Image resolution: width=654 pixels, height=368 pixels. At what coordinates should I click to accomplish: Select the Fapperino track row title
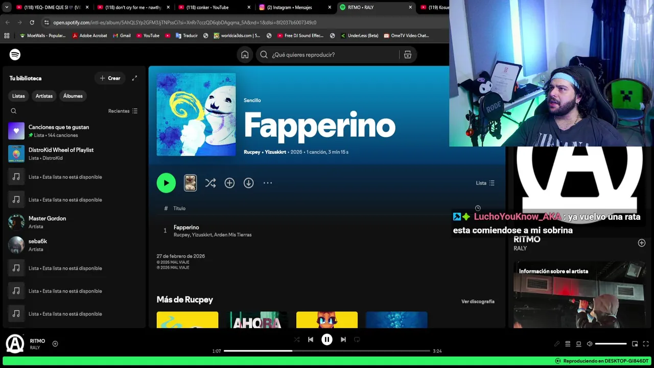(186, 227)
